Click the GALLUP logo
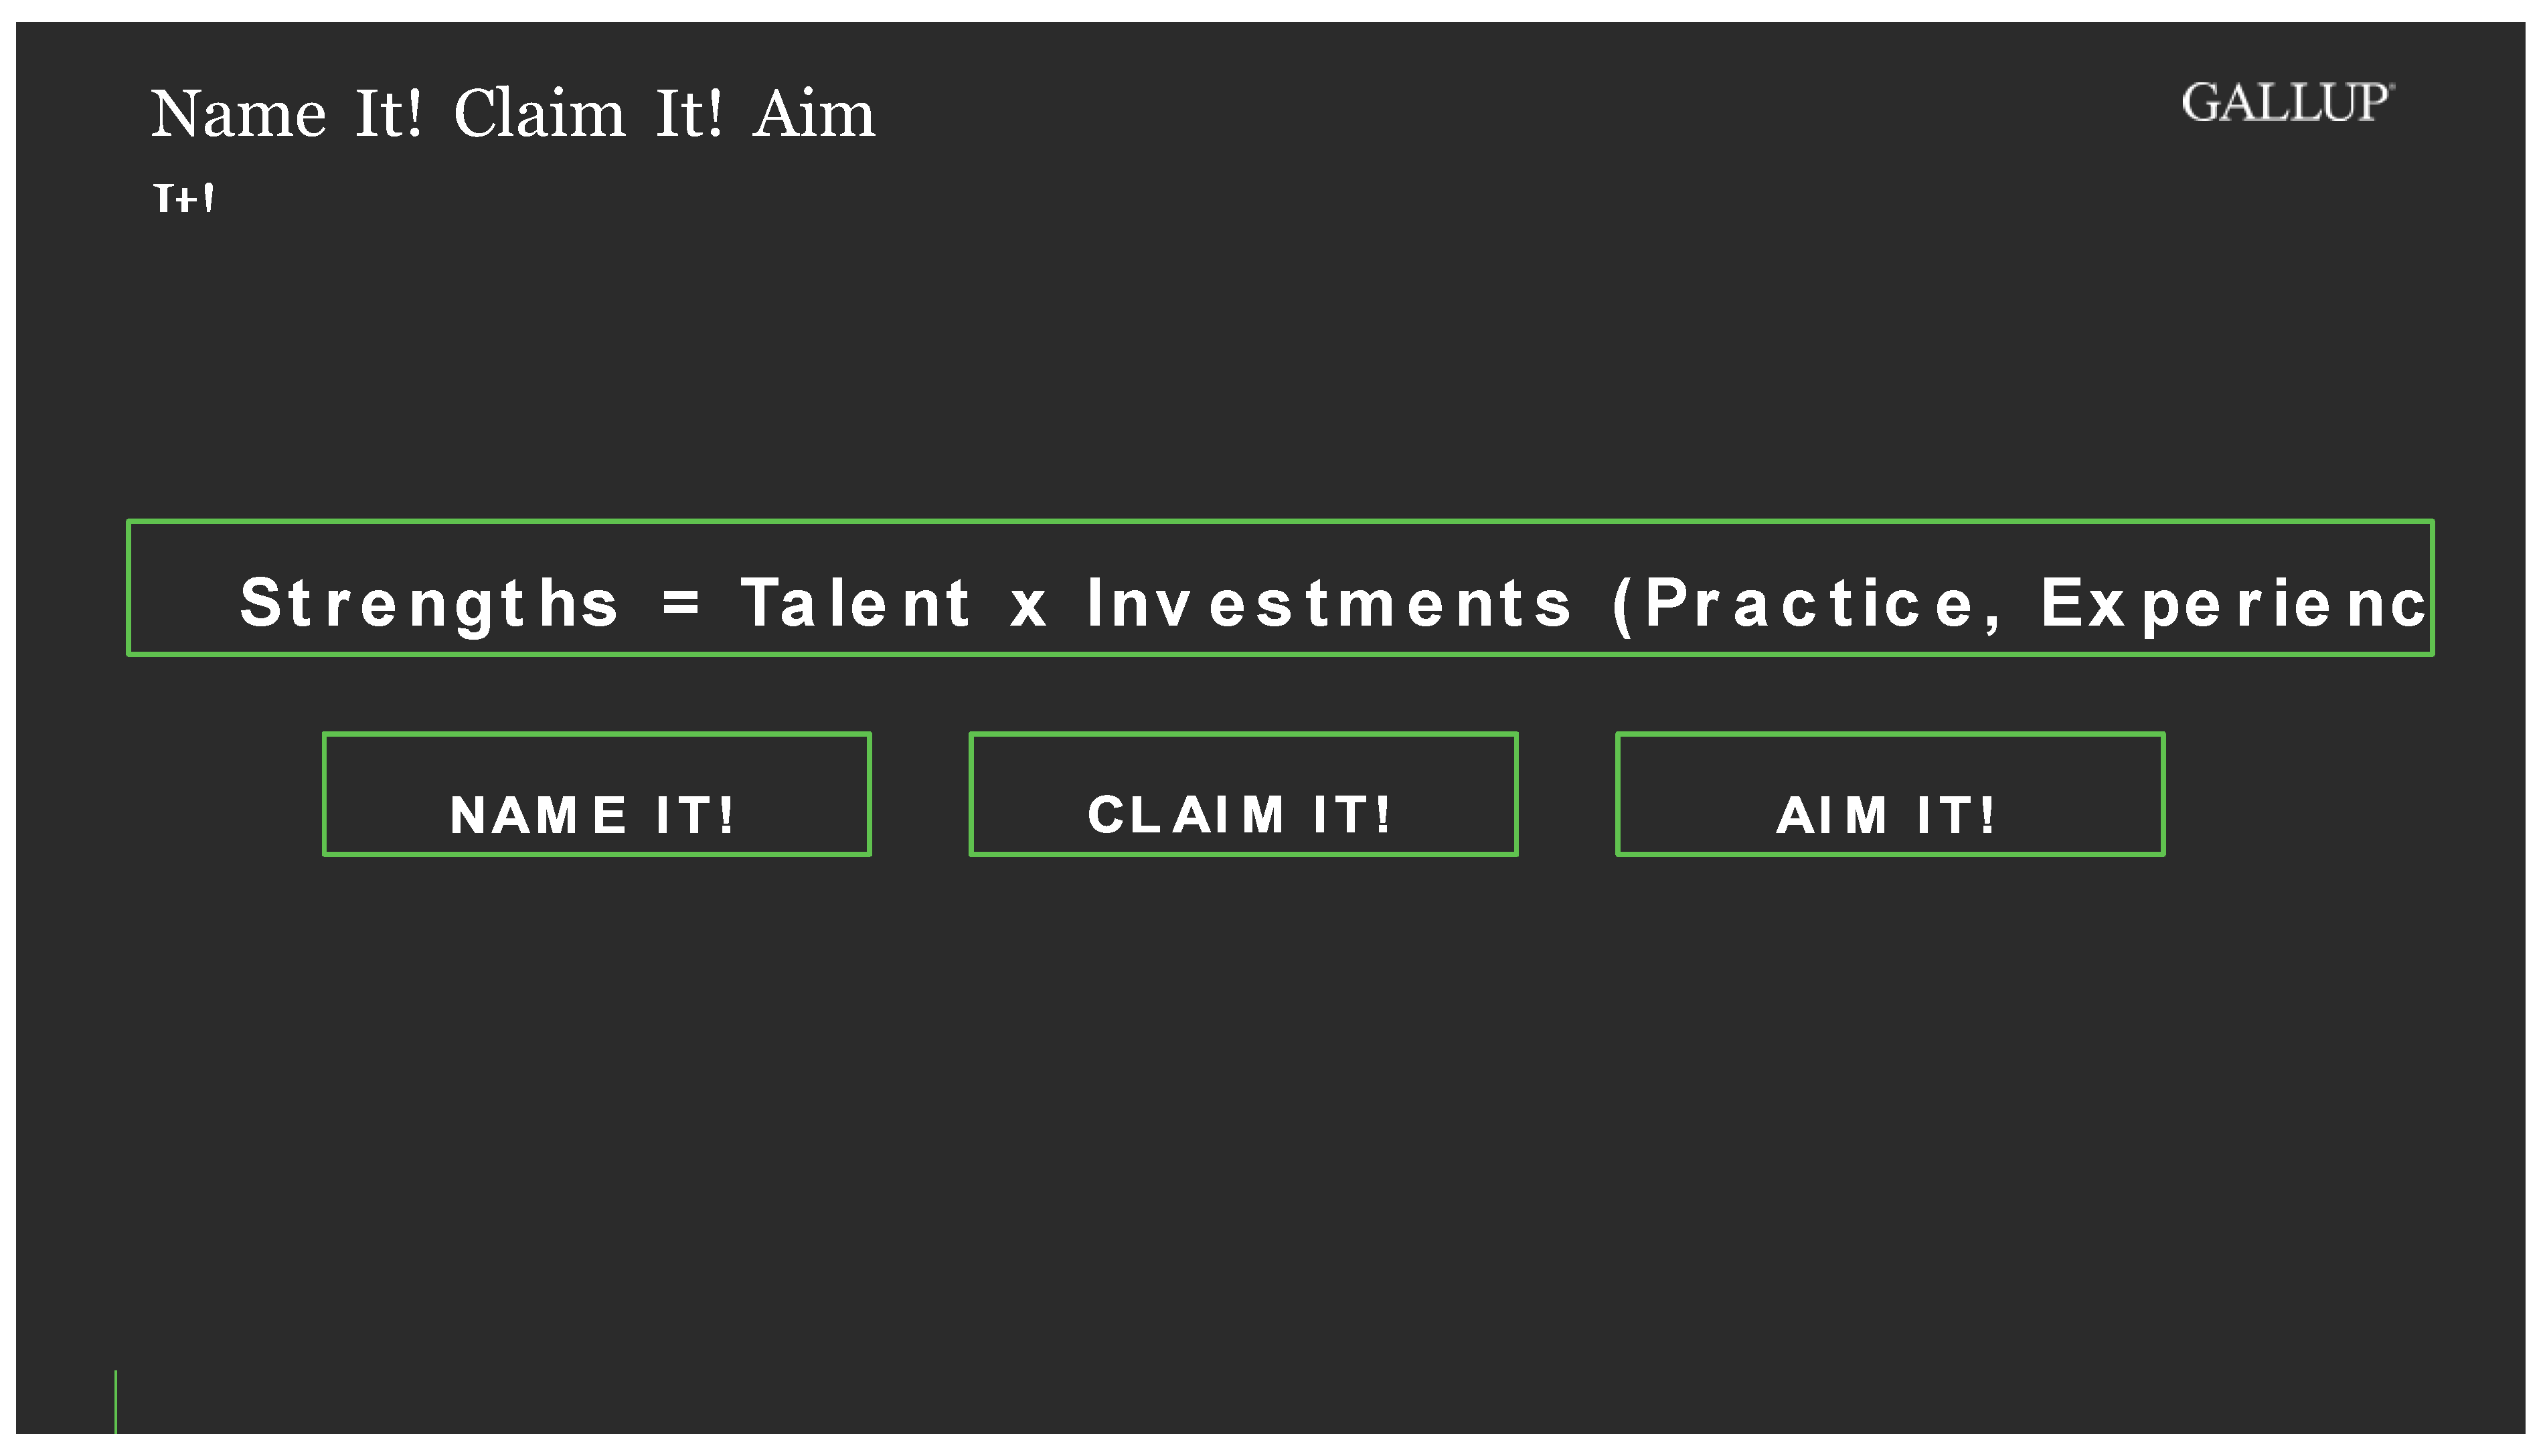 pyautogui.click(x=2285, y=103)
